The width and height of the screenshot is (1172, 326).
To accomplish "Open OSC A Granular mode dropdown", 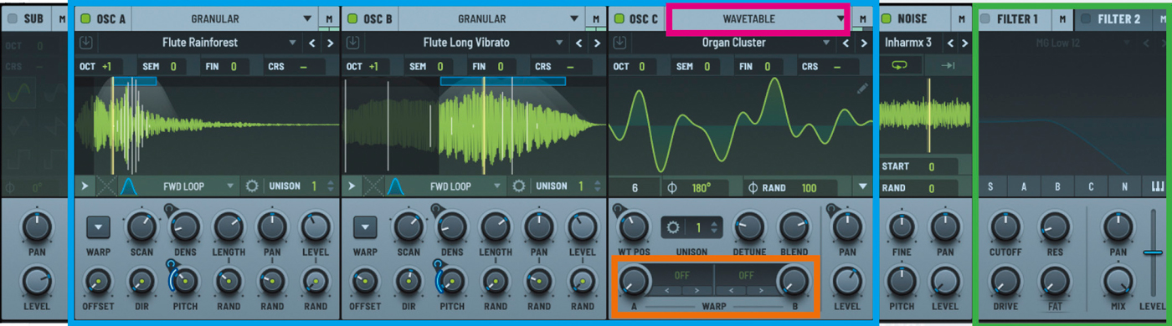I will 225,18.
